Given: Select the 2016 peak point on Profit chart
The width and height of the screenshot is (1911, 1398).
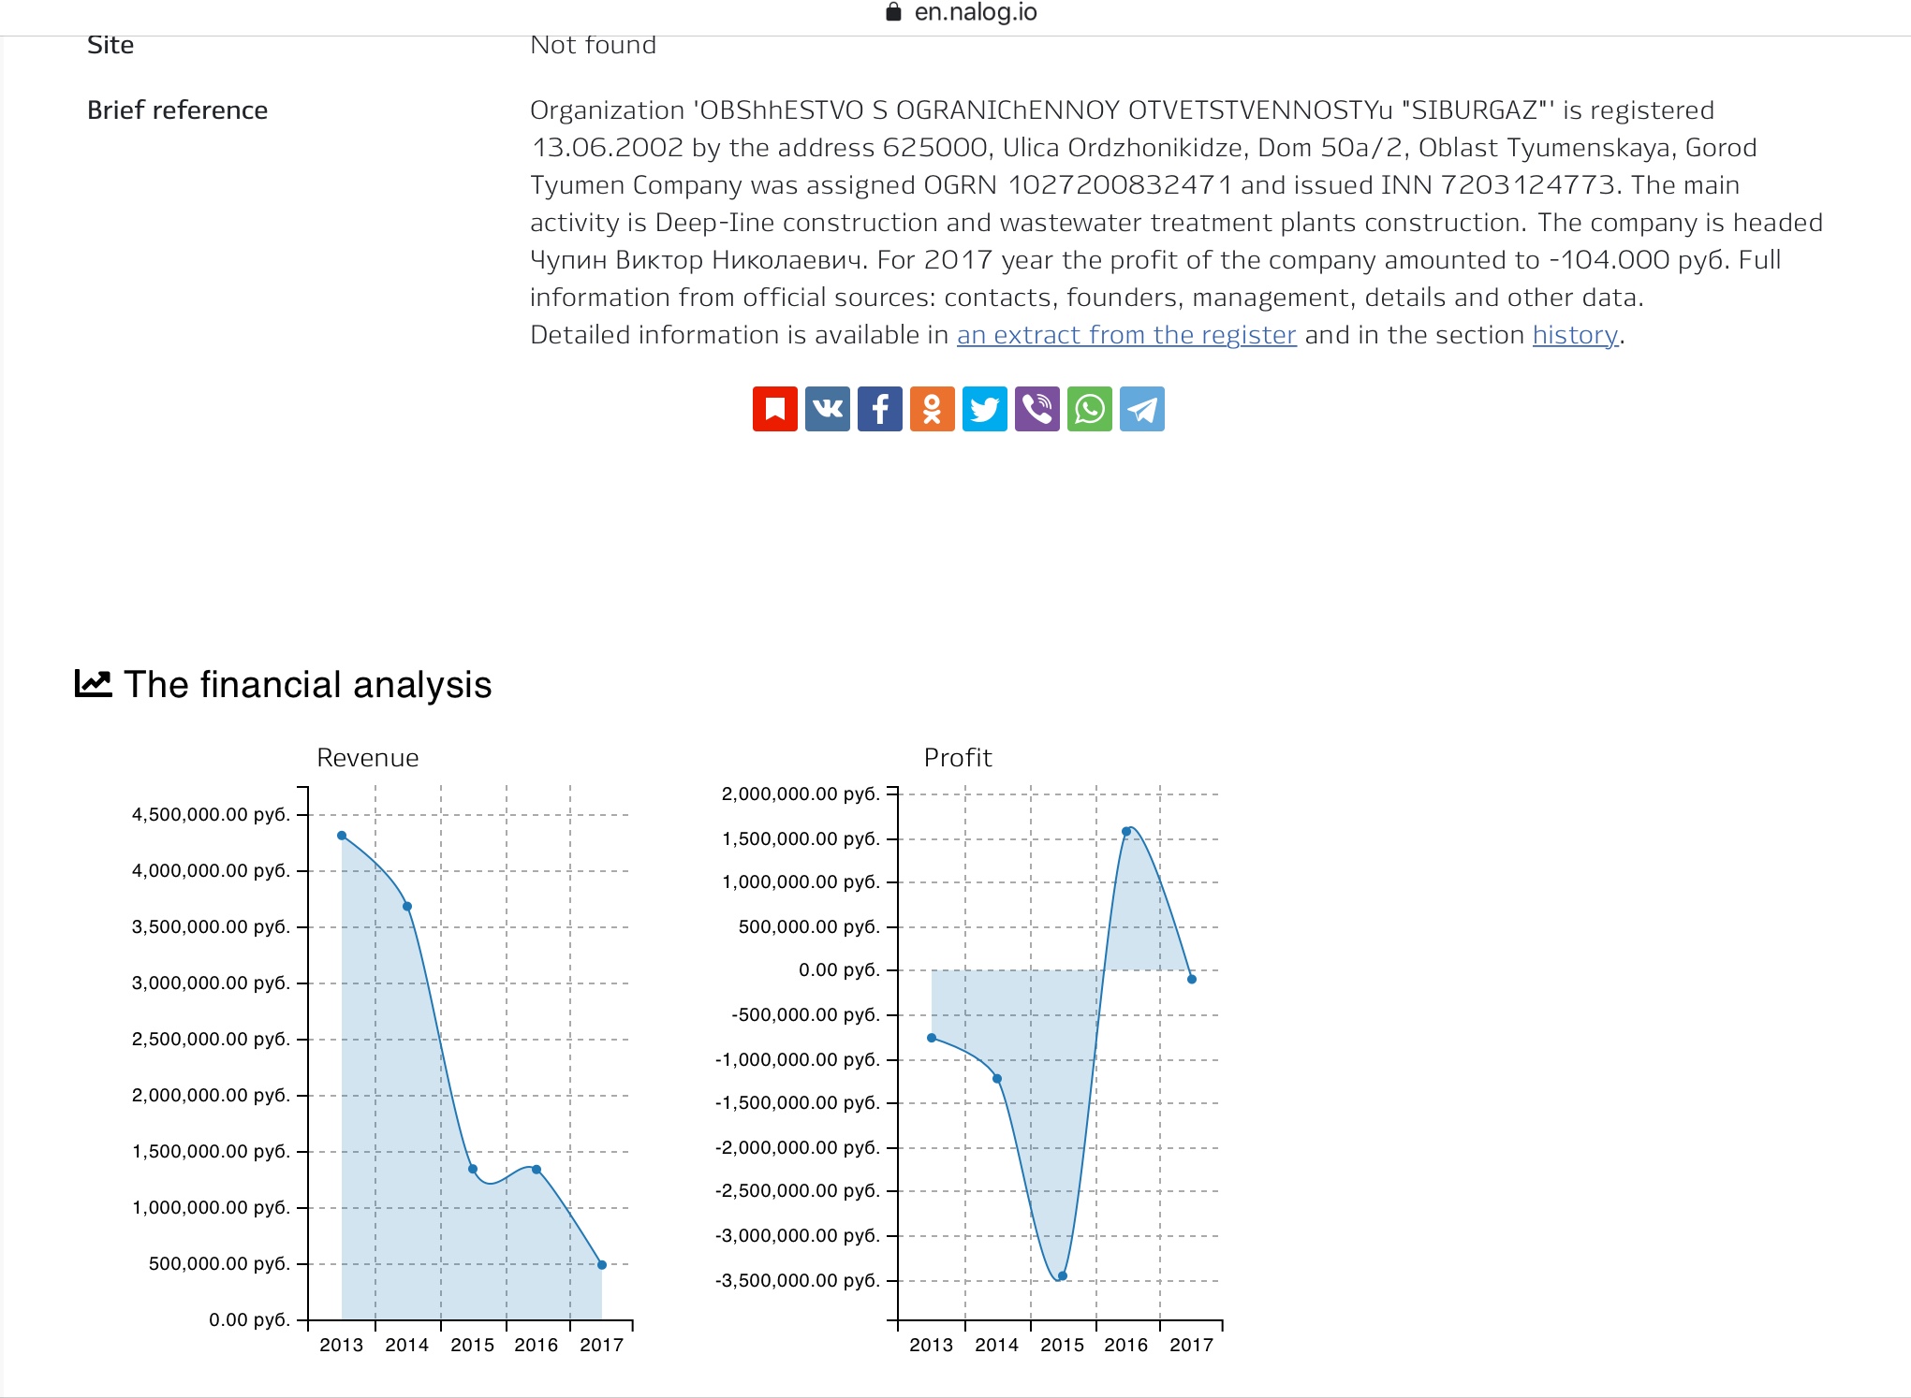Looking at the screenshot, I should tap(1126, 832).
